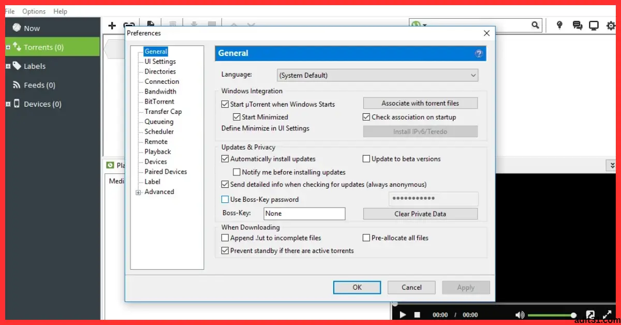Open Scheduler preferences
This screenshot has width=621, height=325.
pyautogui.click(x=159, y=131)
